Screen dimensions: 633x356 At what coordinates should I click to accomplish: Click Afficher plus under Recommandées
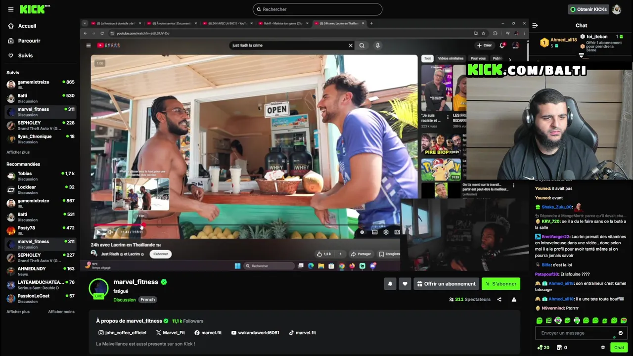(18, 312)
